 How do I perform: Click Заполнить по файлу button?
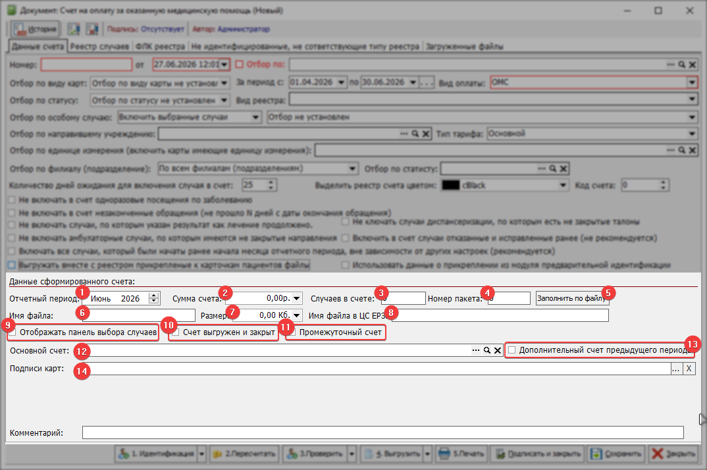pos(572,298)
